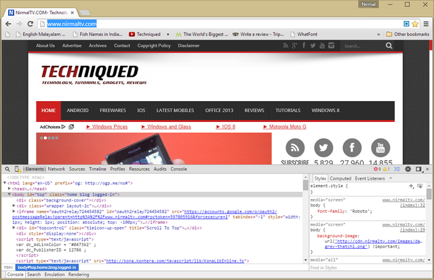Open the Profiles panel
434x280 pixels.
click(x=117, y=169)
